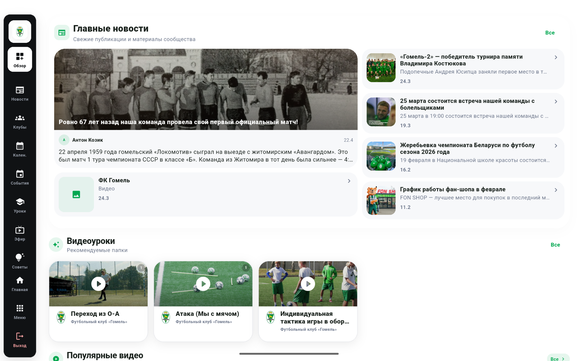Open the Уроки lessons section
The width and height of the screenshot is (578, 361).
(20, 205)
